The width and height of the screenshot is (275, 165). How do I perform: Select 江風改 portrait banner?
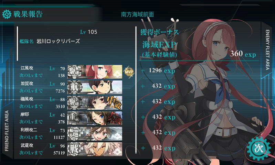tap(95, 72)
